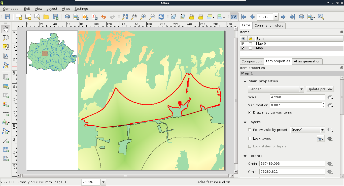Image resolution: width=344 pixels, height=186 pixels.
Task: Go to the next atlas feature
Action: (283, 17)
